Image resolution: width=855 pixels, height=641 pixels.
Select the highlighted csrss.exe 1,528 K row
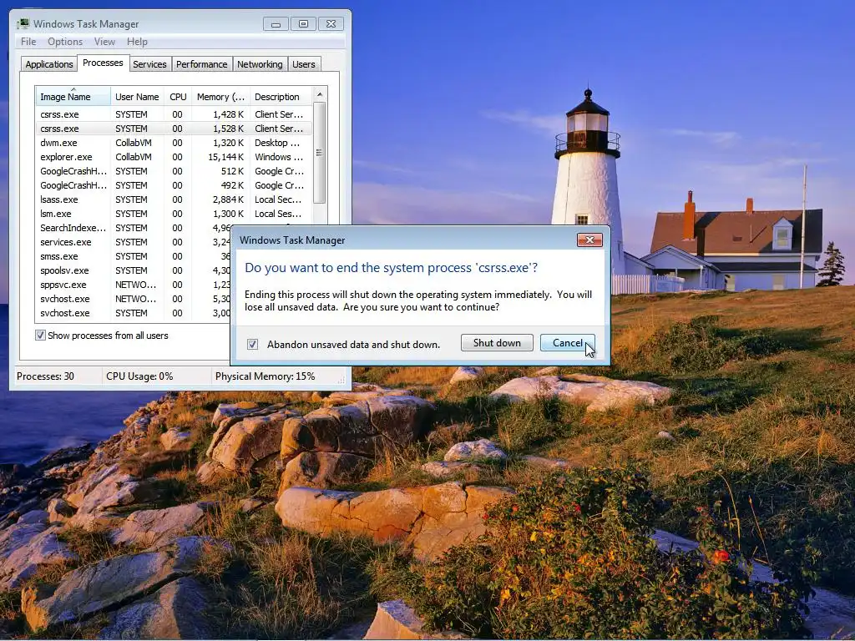click(x=174, y=129)
